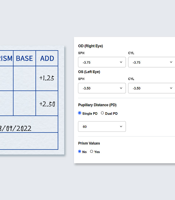Image resolution: width=175 pixels, height=200 pixels.
Task: Click the BASE column header on prescription
Action: click(x=24, y=58)
